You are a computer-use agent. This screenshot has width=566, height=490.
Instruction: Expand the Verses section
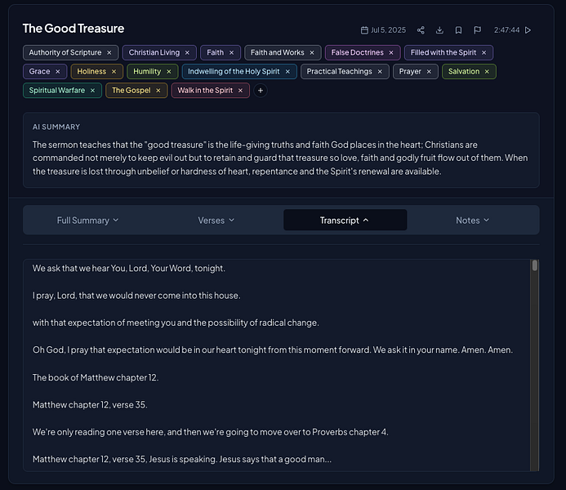coord(216,220)
